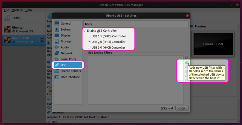
Task: Close the VirtualBox Manager window
Action: pos(237,5)
